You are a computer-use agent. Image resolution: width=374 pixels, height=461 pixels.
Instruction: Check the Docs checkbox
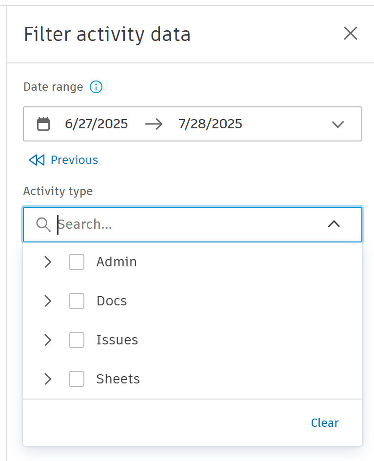click(x=77, y=301)
